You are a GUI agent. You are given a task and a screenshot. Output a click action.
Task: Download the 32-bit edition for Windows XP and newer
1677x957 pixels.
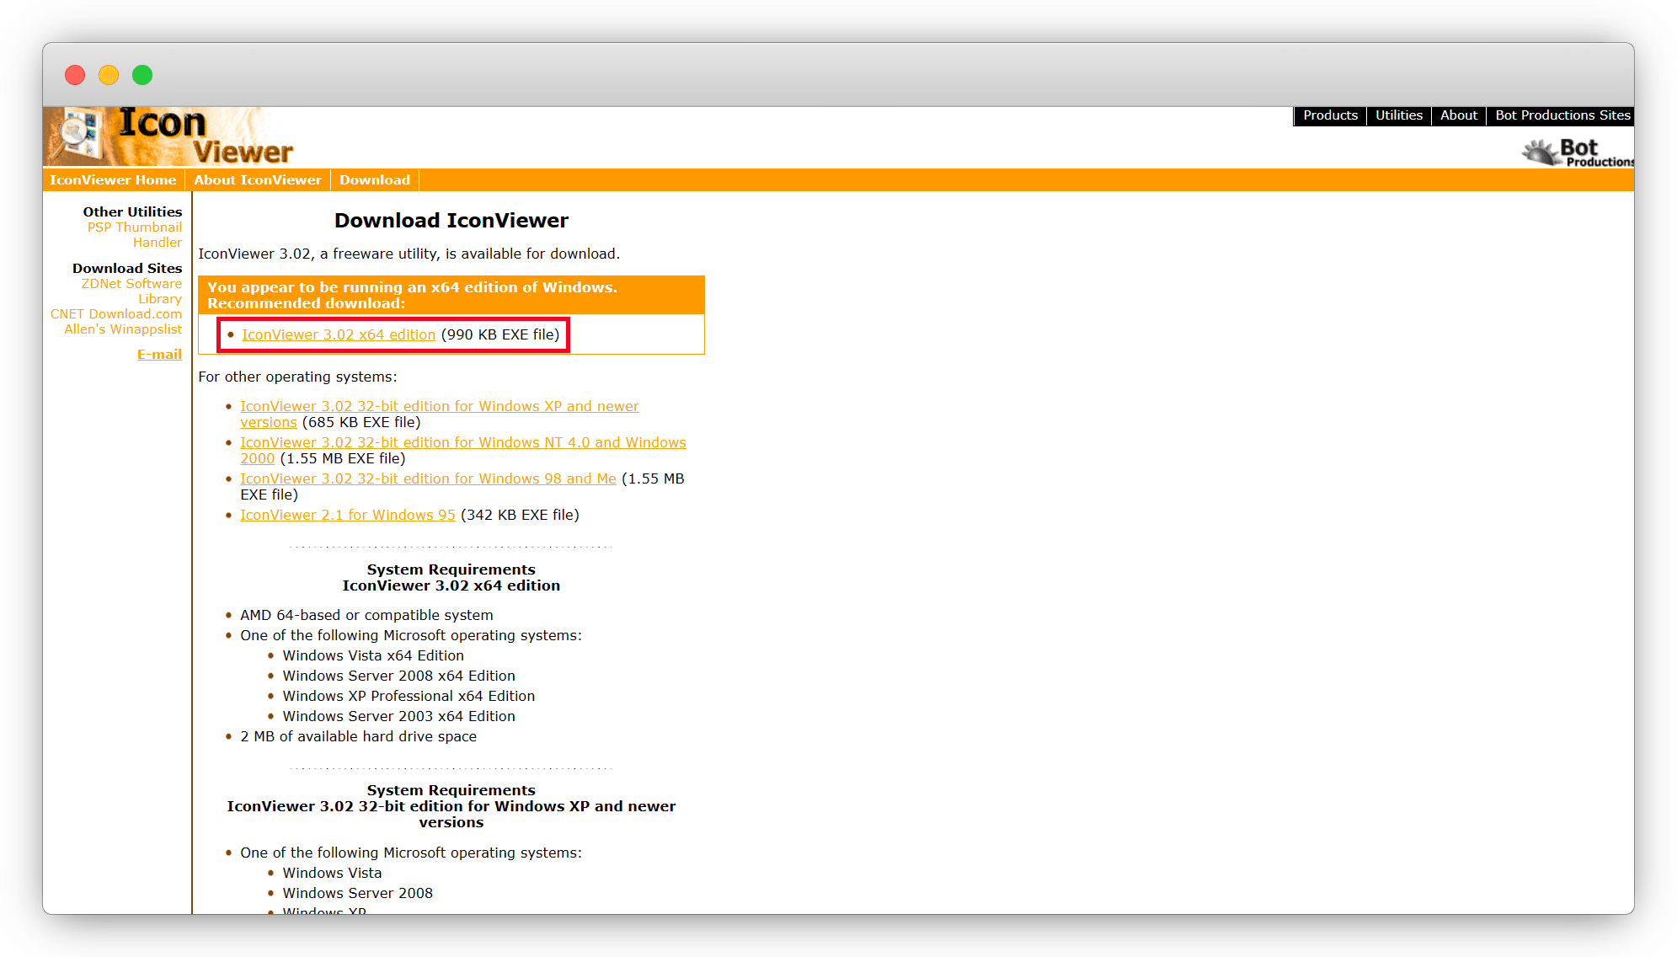[439, 406]
